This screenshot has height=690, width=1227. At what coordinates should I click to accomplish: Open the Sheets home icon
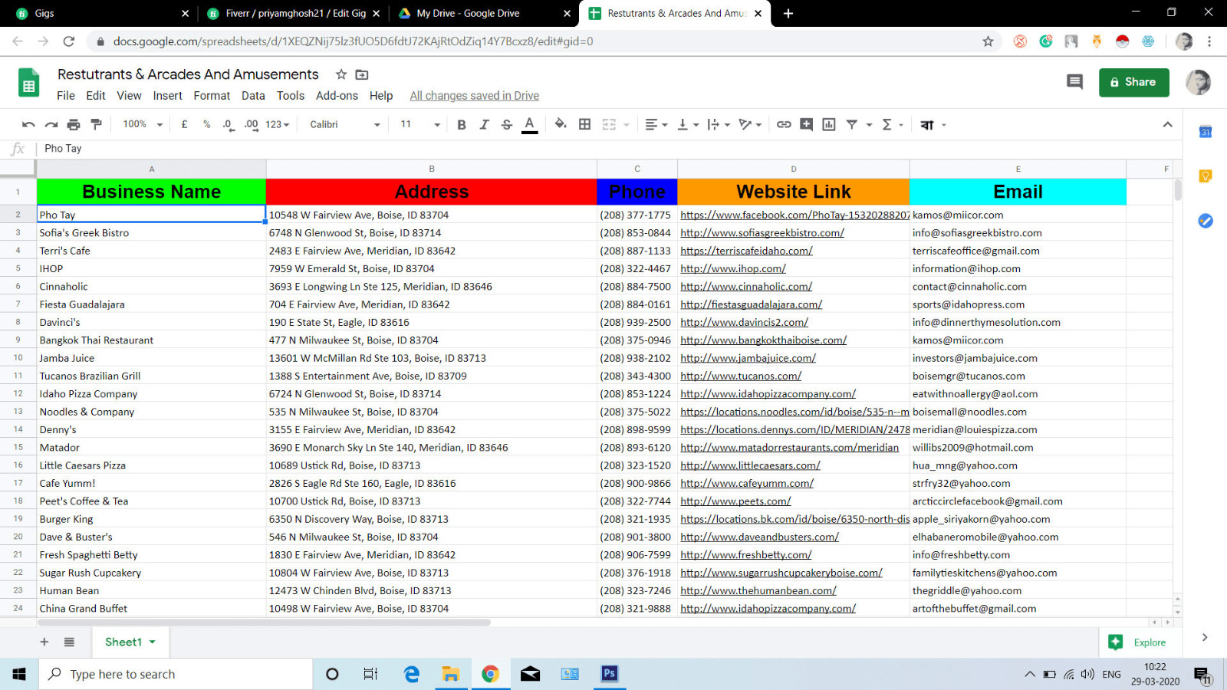click(x=29, y=83)
